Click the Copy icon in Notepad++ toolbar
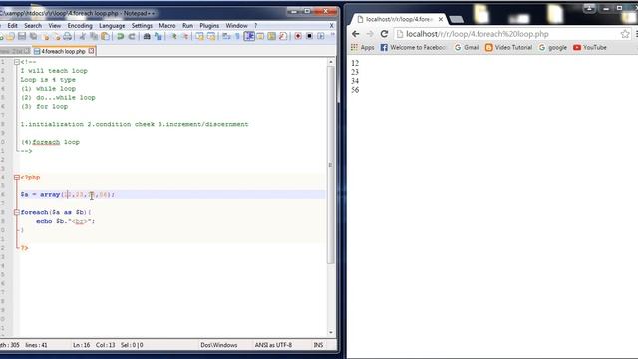Screen dimensions: 638x359 point(94,36)
